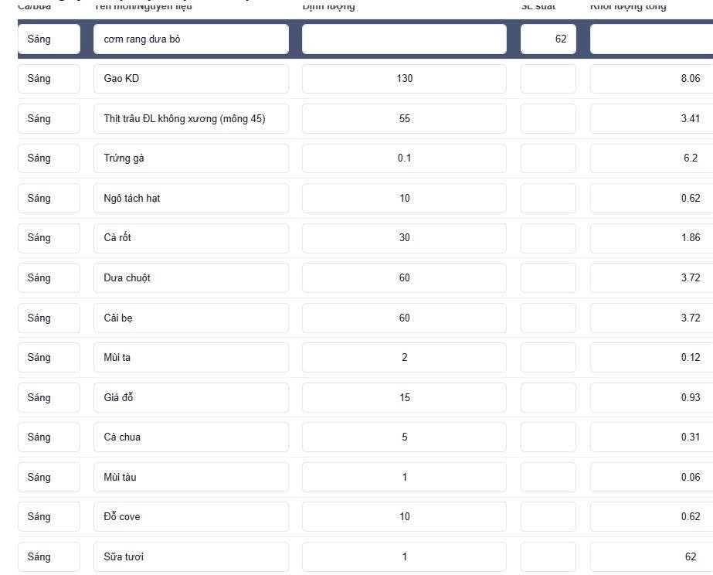Select the 'Ngô tách hạt' ingredient field

pos(191,199)
